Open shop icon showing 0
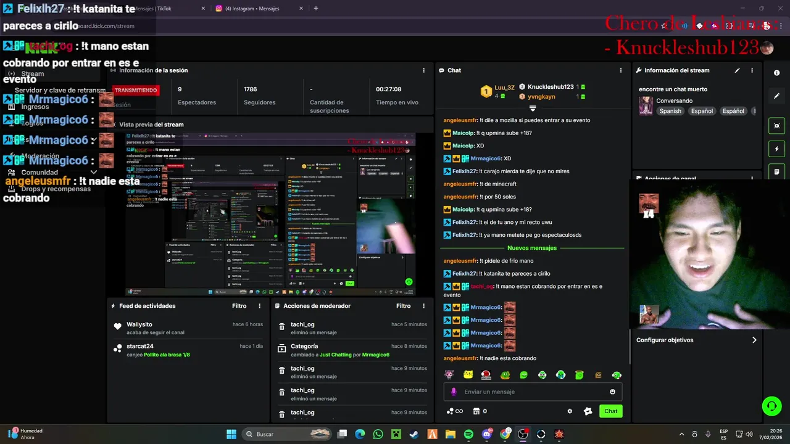 (x=480, y=411)
